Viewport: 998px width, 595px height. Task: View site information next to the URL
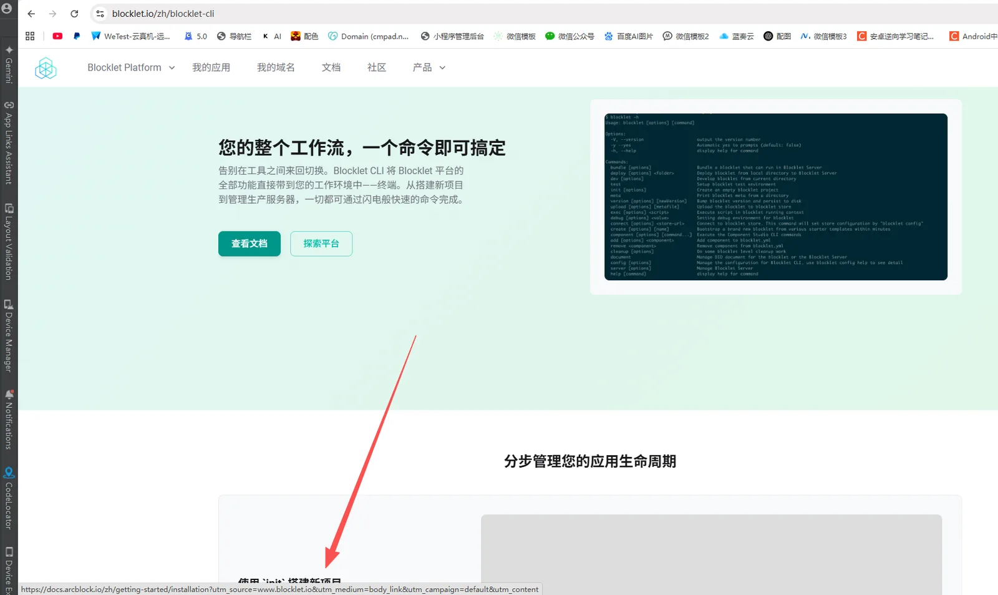(100, 14)
